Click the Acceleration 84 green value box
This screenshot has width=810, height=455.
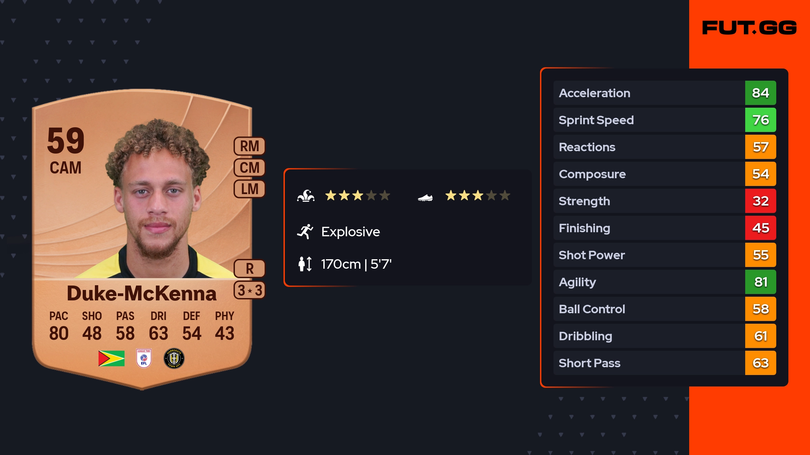760,93
